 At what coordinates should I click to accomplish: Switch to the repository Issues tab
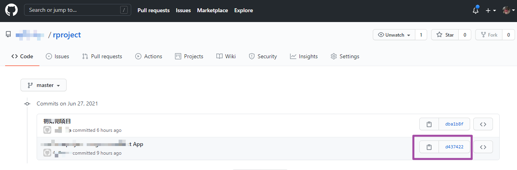pyautogui.click(x=58, y=56)
